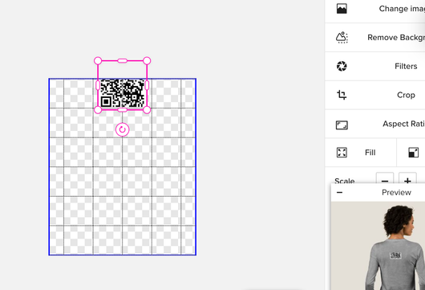Click the right-edge middle selection handle
The image size is (425, 290).
pos(147,85)
